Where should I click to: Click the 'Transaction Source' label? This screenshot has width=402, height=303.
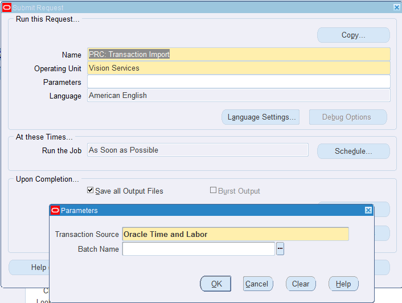[x=87, y=234]
